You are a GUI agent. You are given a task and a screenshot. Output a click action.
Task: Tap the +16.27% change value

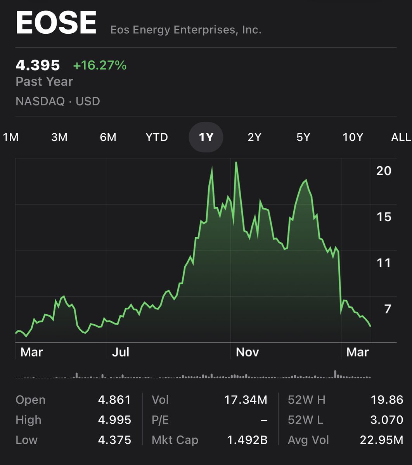point(100,65)
